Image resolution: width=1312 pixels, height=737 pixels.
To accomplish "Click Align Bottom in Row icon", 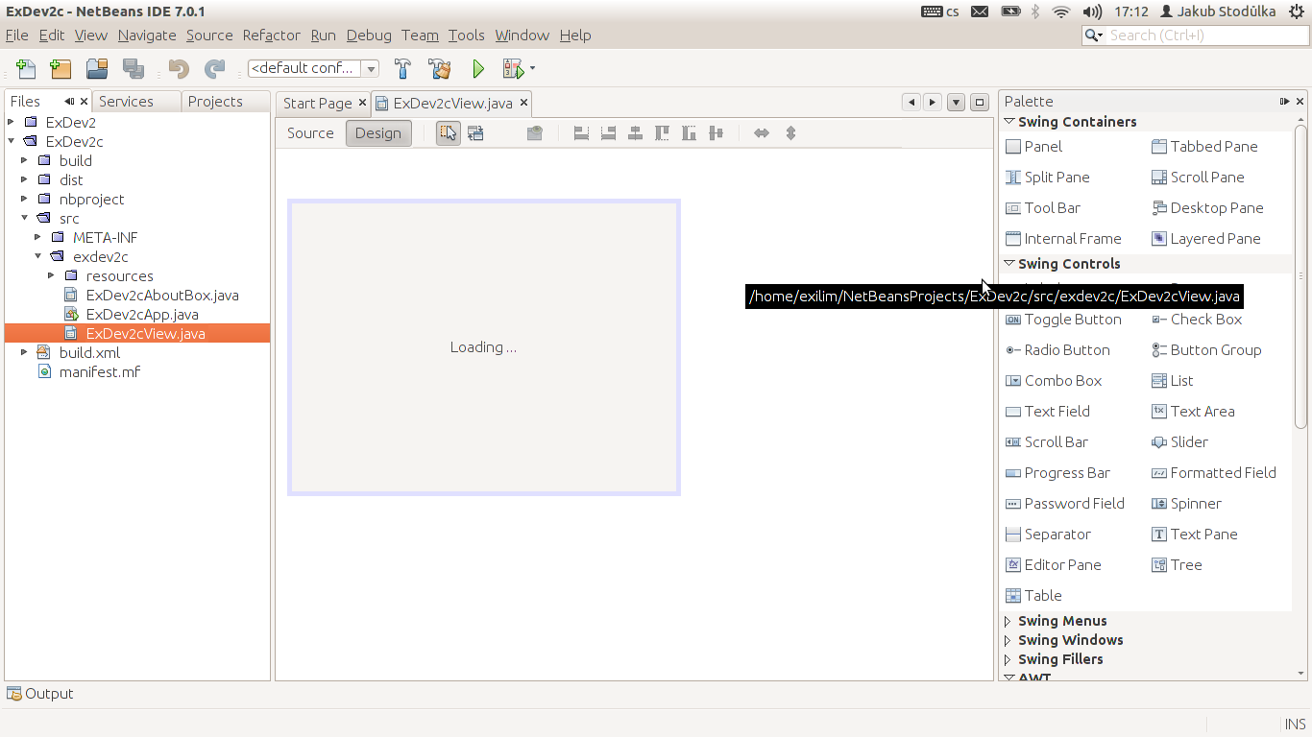I will click(x=689, y=133).
